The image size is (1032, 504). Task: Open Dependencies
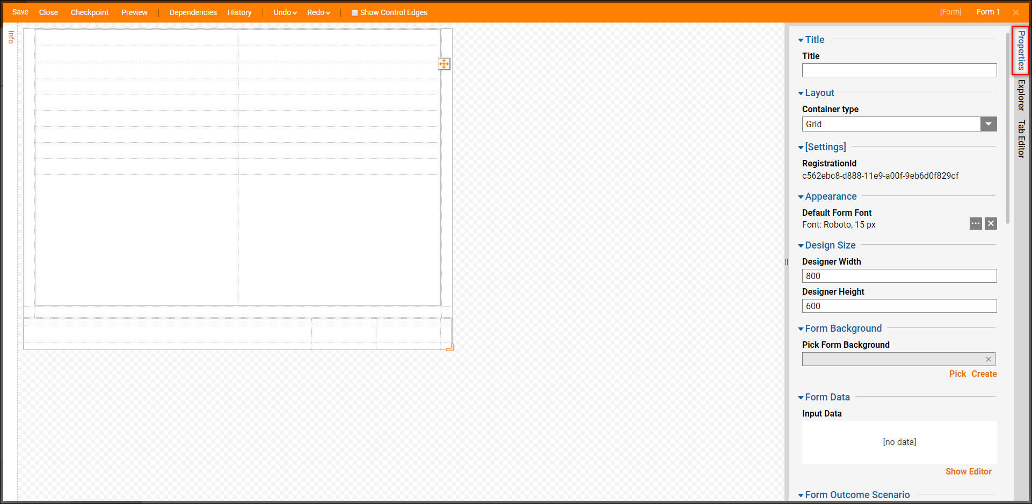point(193,12)
